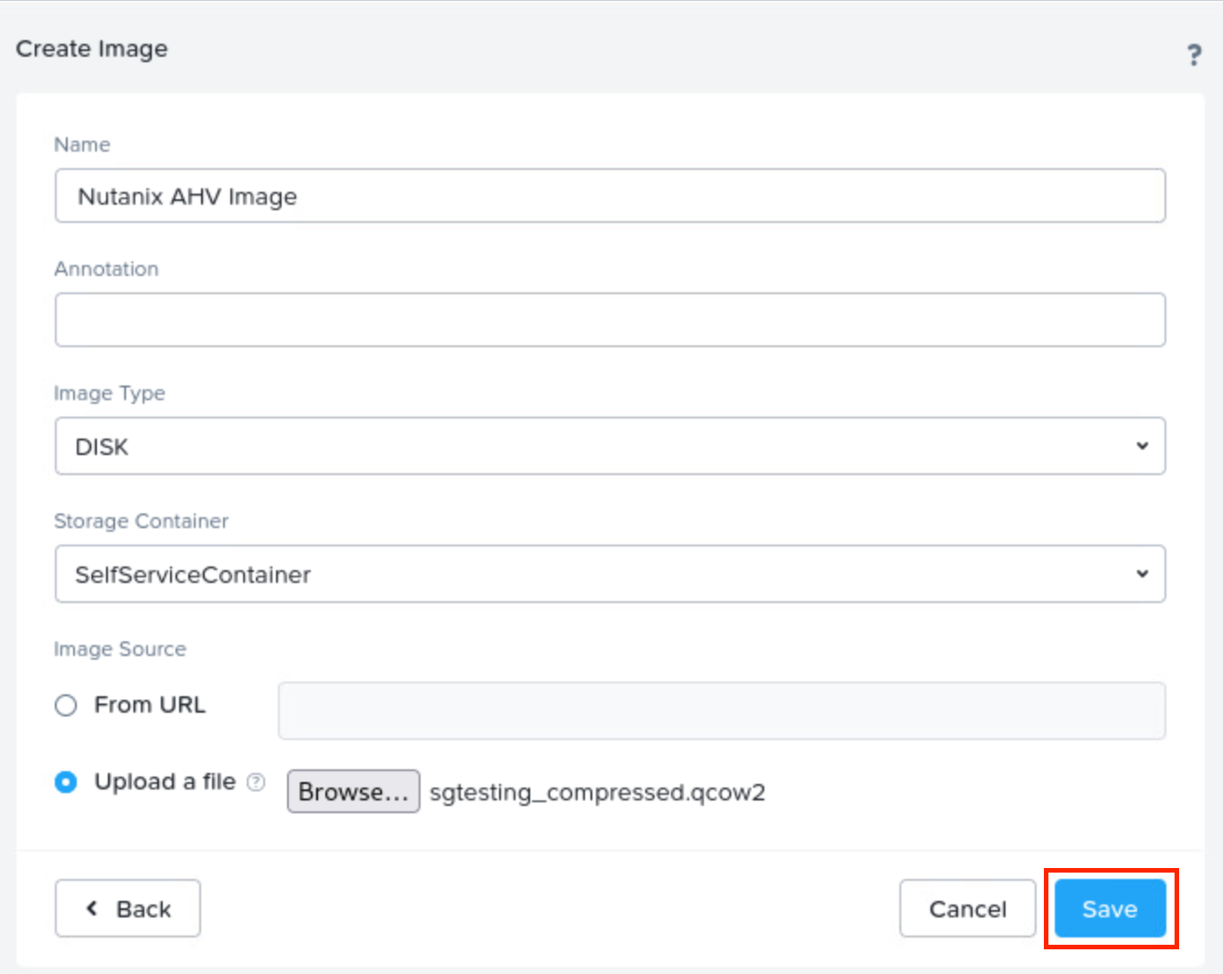Image resolution: width=1223 pixels, height=974 pixels.
Task: Open the help icon in top right corner
Action: point(1195,55)
